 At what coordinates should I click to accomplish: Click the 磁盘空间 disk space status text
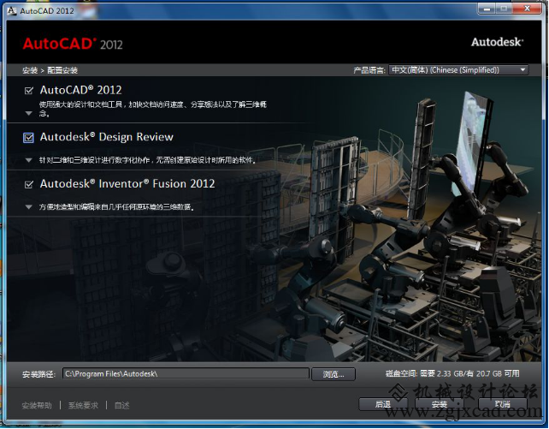(452, 373)
